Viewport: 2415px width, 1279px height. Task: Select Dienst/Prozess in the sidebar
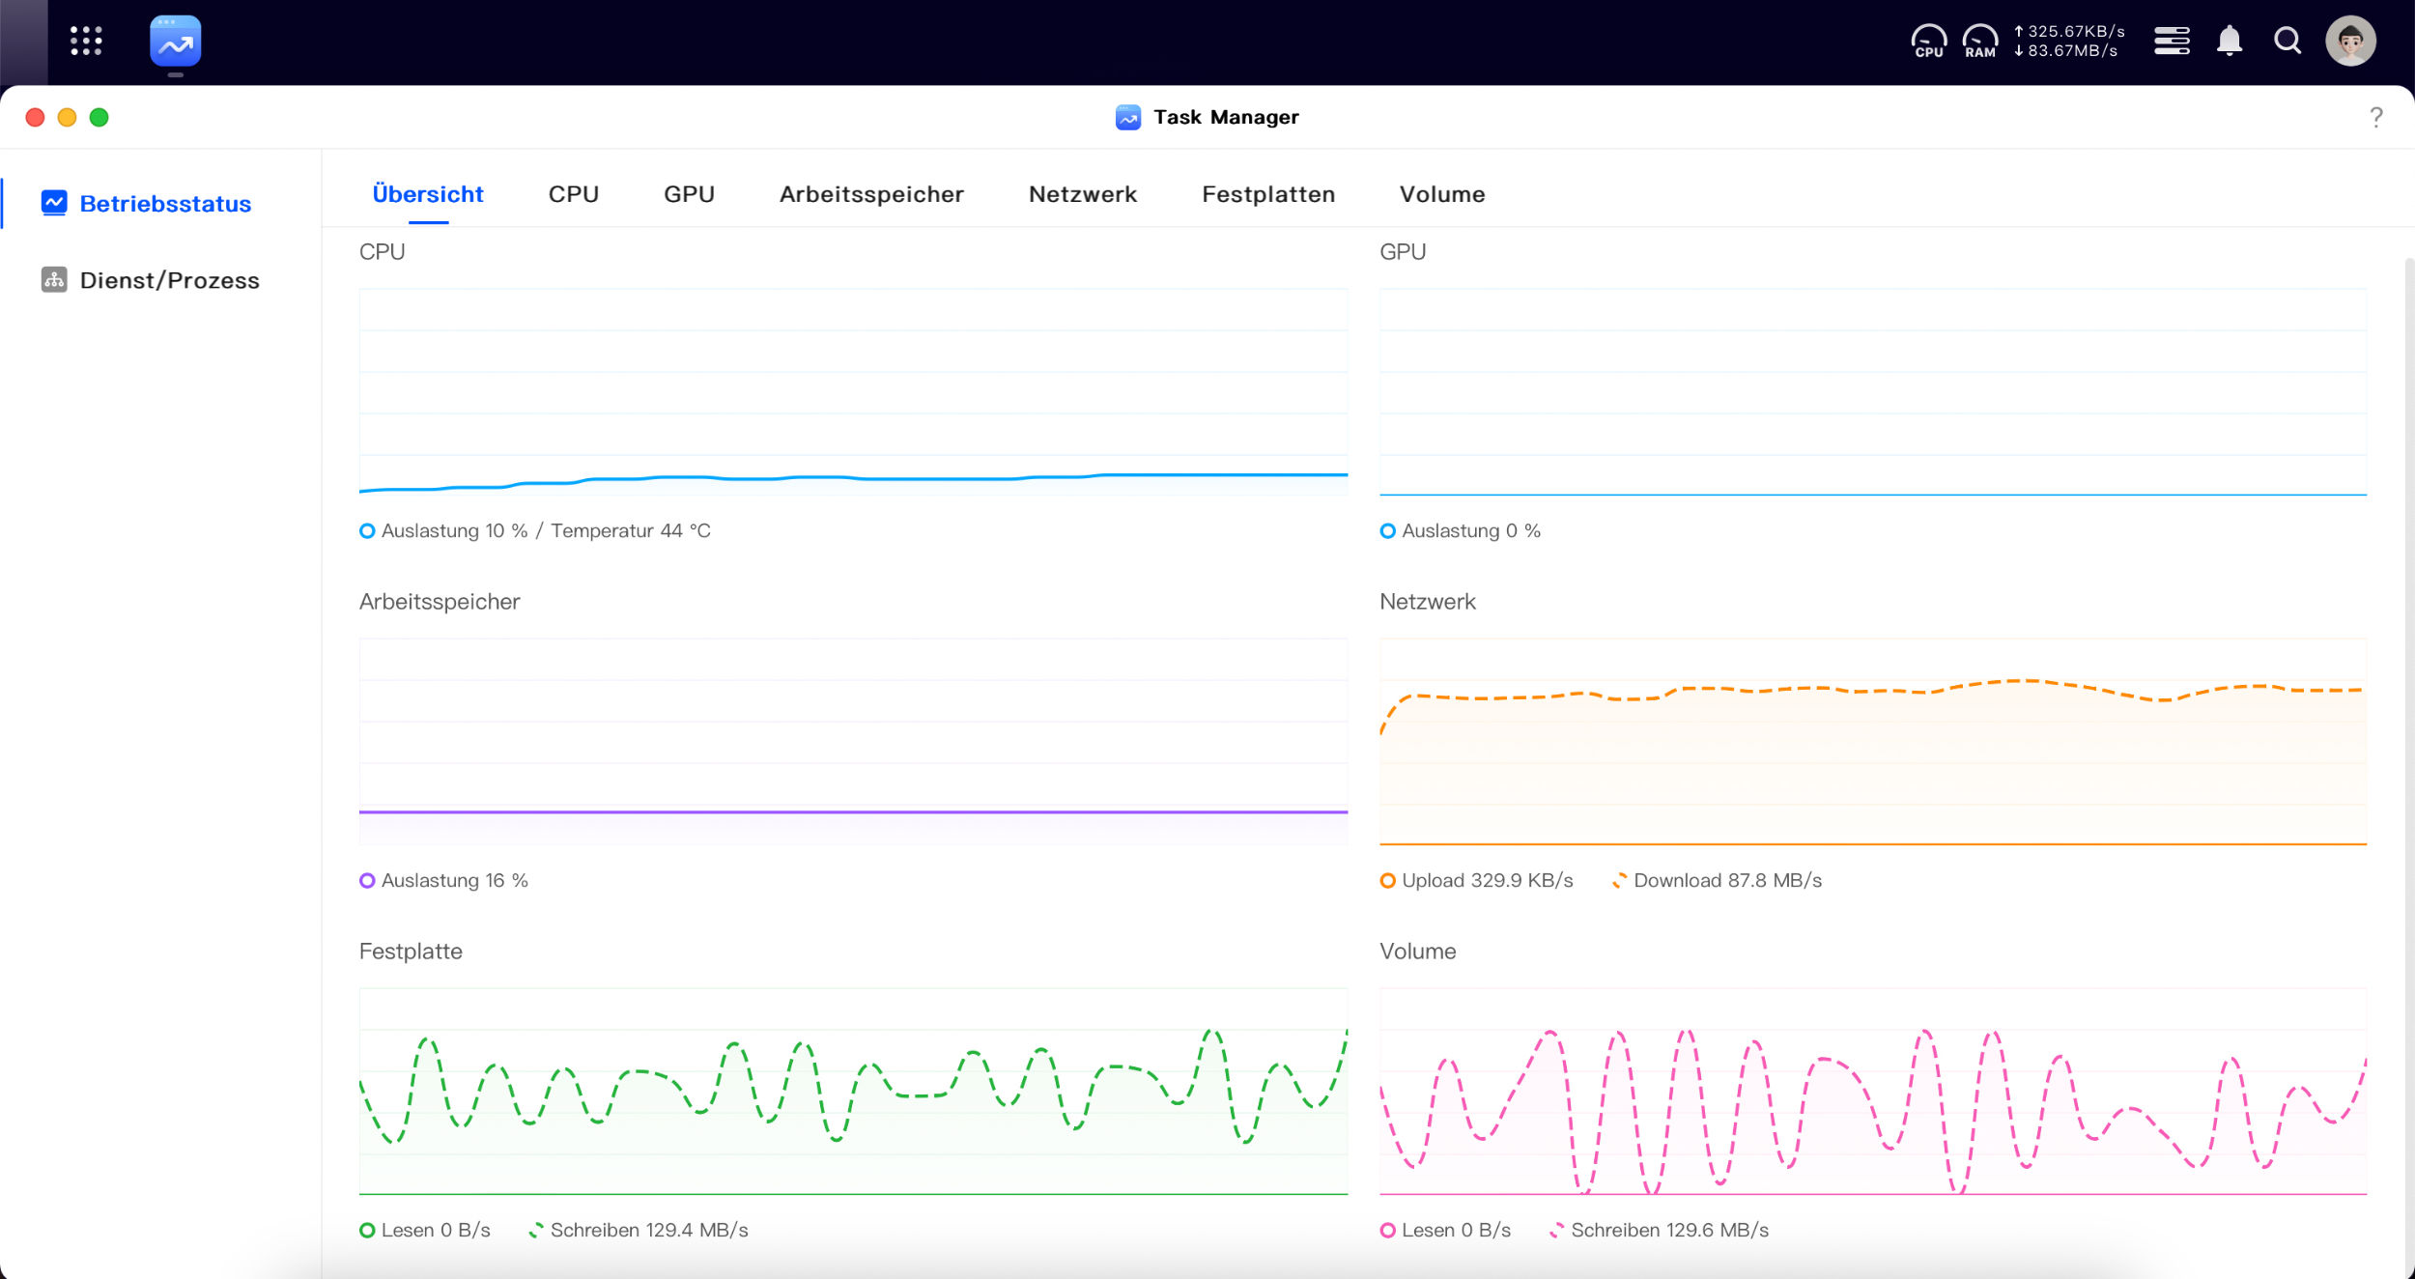pos(150,280)
